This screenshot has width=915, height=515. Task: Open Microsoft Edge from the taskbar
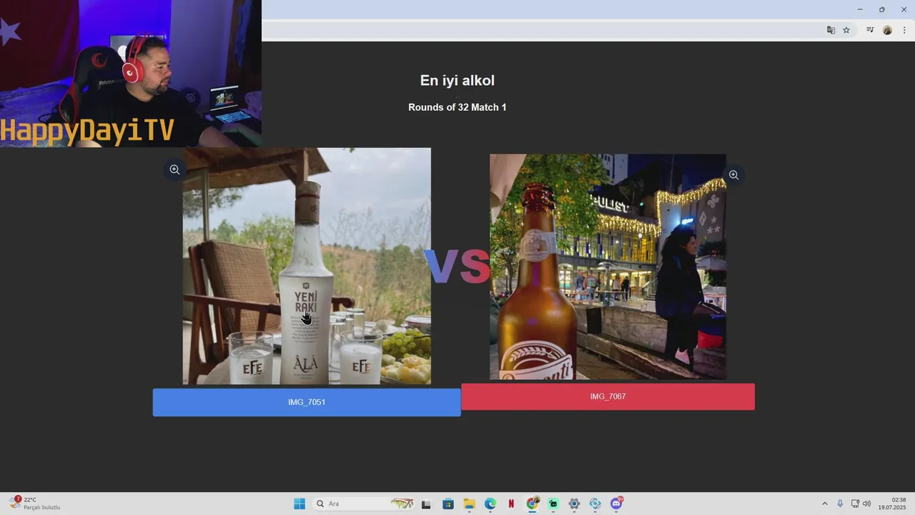point(490,504)
